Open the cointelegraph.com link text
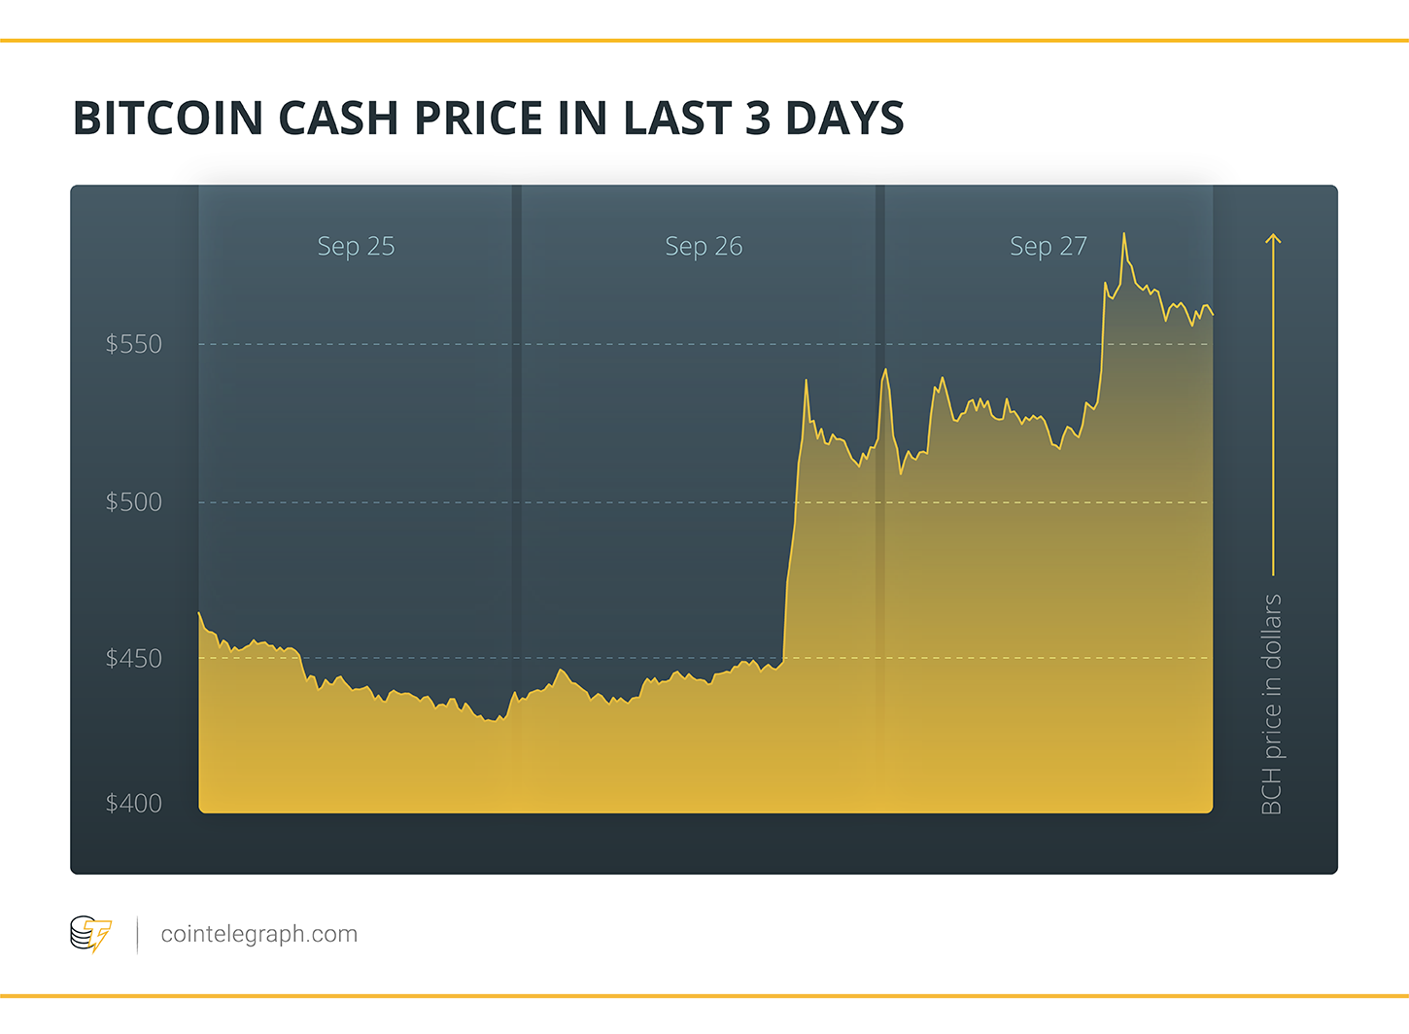 tap(258, 934)
